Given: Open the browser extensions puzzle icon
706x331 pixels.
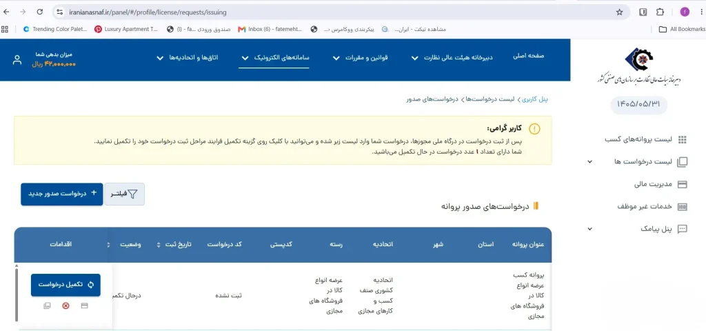Looking at the screenshot, I should click(x=660, y=12).
